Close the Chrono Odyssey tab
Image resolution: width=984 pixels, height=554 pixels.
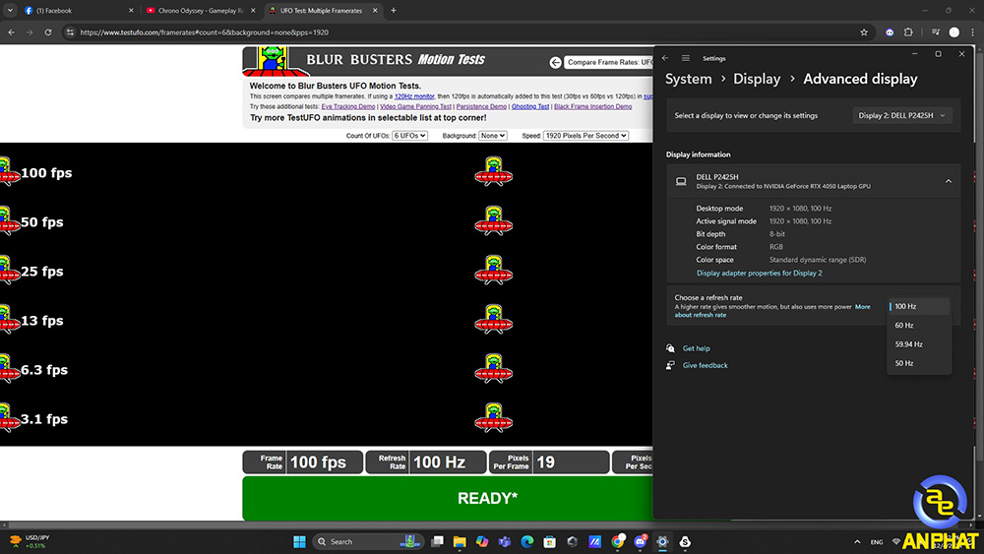[x=253, y=10]
